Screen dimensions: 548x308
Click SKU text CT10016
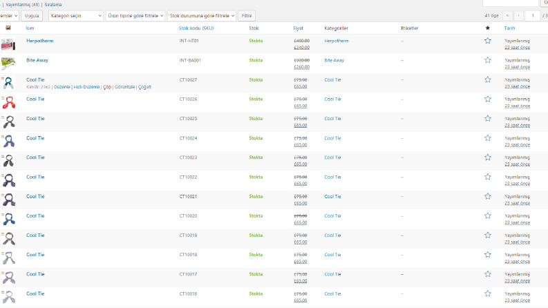pyautogui.click(x=188, y=293)
